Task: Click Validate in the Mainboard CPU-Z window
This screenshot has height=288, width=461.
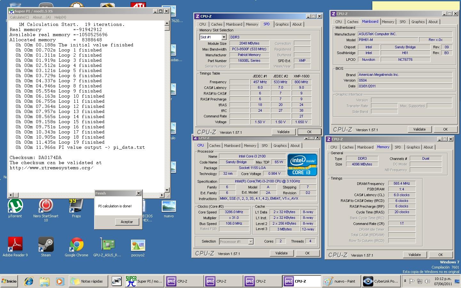Action: [419, 129]
